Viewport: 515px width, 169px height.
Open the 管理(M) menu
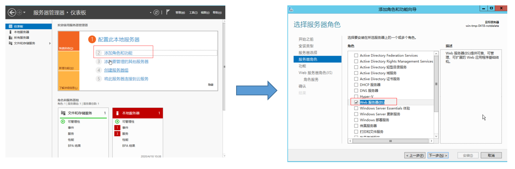point(180,13)
